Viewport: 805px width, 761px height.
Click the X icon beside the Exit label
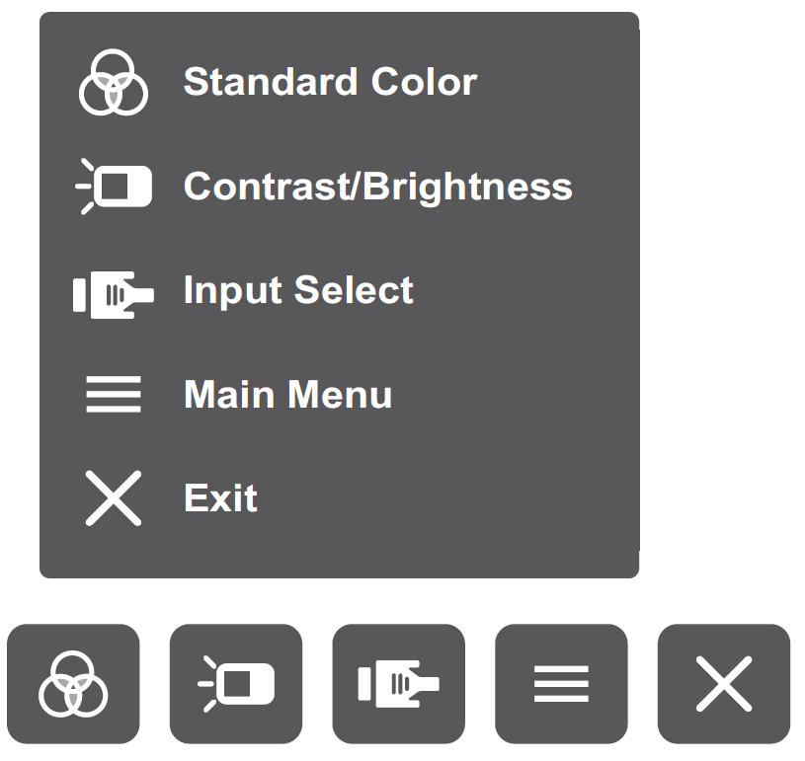point(114,497)
